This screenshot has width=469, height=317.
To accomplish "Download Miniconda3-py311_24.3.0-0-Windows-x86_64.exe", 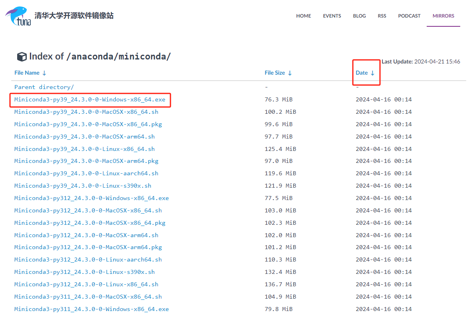I will (91, 309).
